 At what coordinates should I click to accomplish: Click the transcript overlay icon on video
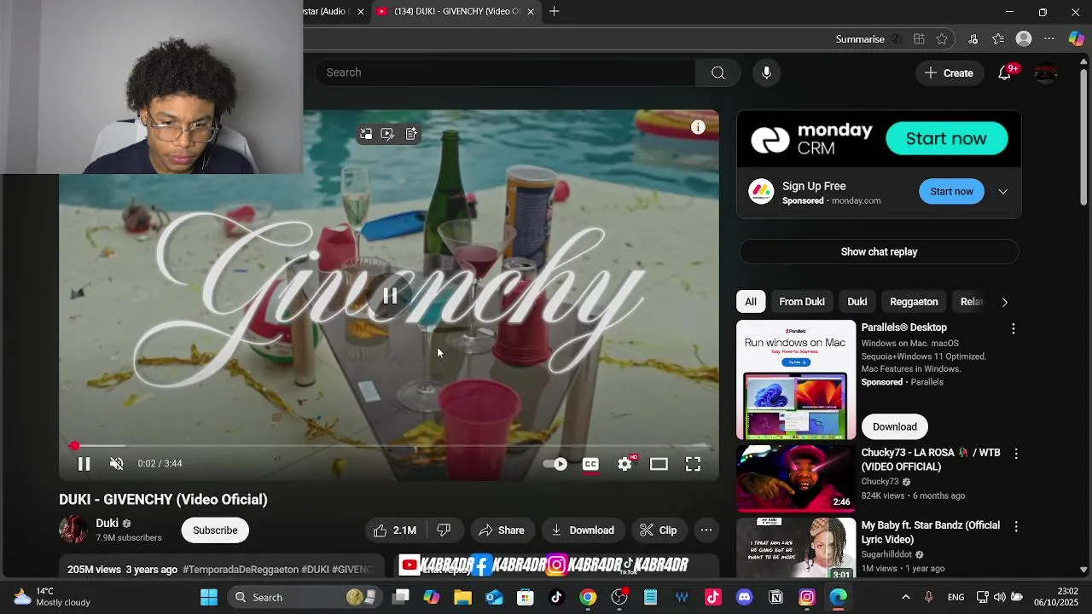pos(411,134)
